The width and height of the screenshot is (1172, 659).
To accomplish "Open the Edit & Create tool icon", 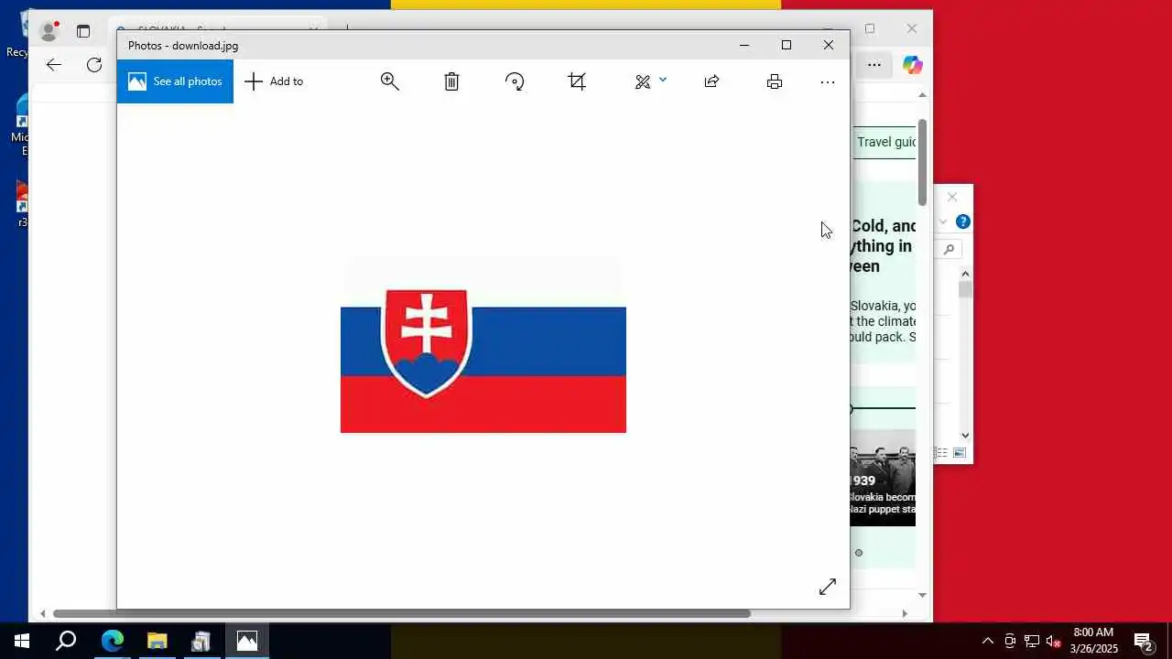I will pyautogui.click(x=643, y=82).
